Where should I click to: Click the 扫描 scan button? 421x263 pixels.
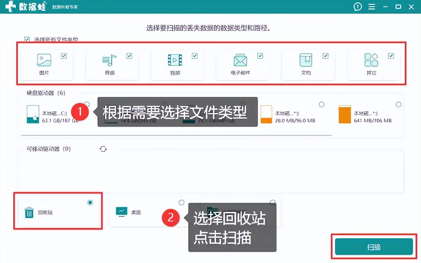click(374, 247)
